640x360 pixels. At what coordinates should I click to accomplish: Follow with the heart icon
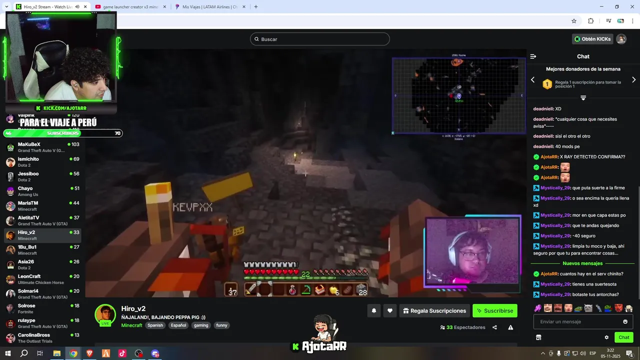click(x=390, y=310)
